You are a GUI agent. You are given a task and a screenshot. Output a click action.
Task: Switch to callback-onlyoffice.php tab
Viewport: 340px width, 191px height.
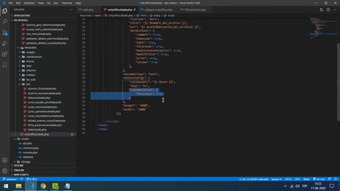(158, 10)
